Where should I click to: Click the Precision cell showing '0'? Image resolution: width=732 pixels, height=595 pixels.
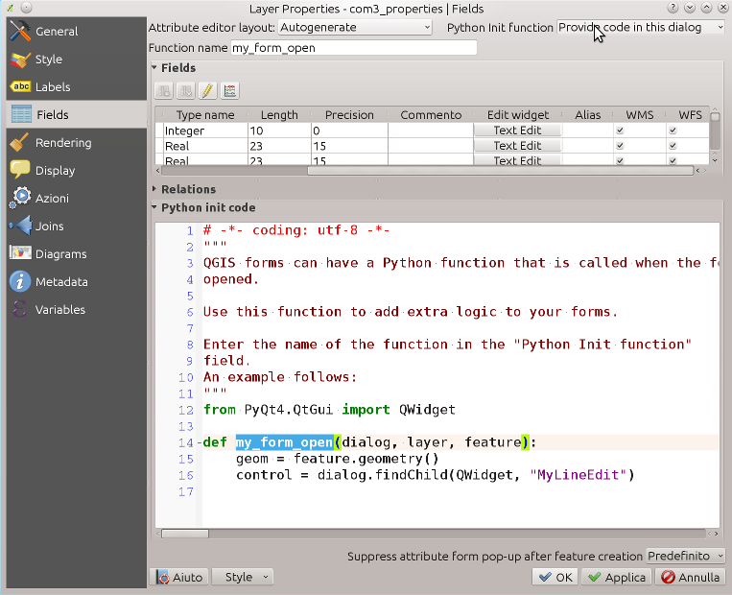pos(349,131)
